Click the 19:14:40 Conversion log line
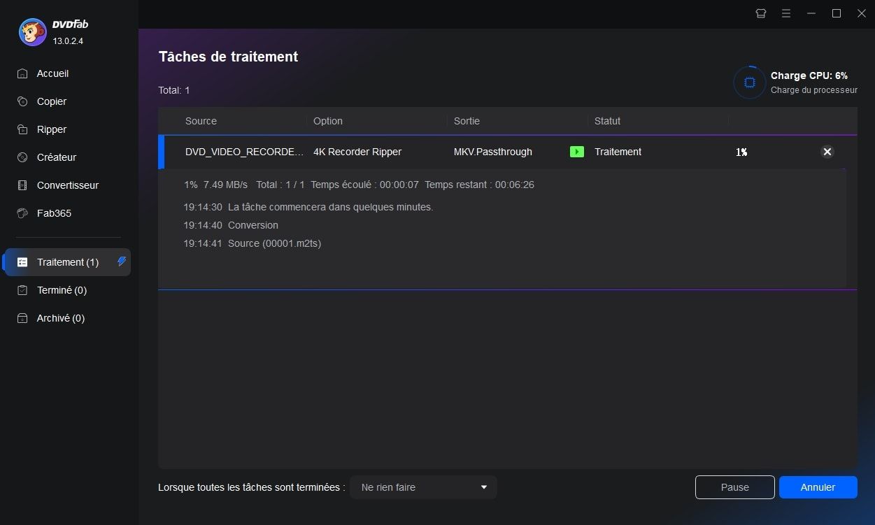This screenshot has width=875, height=525. [x=231, y=225]
